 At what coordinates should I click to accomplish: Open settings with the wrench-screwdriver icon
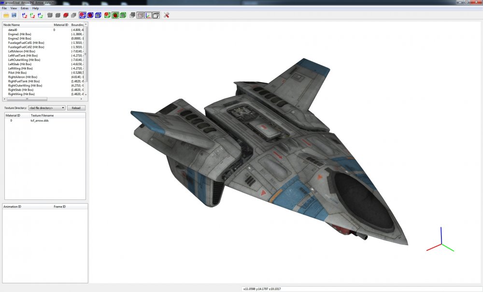coord(166,15)
